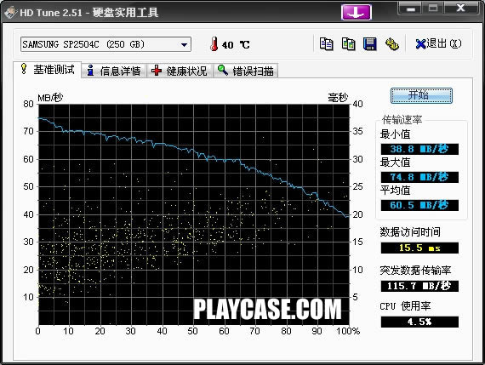Click the blue X exit icon
Image resolution: width=485 pixels, height=365 pixels.
pyautogui.click(x=420, y=44)
